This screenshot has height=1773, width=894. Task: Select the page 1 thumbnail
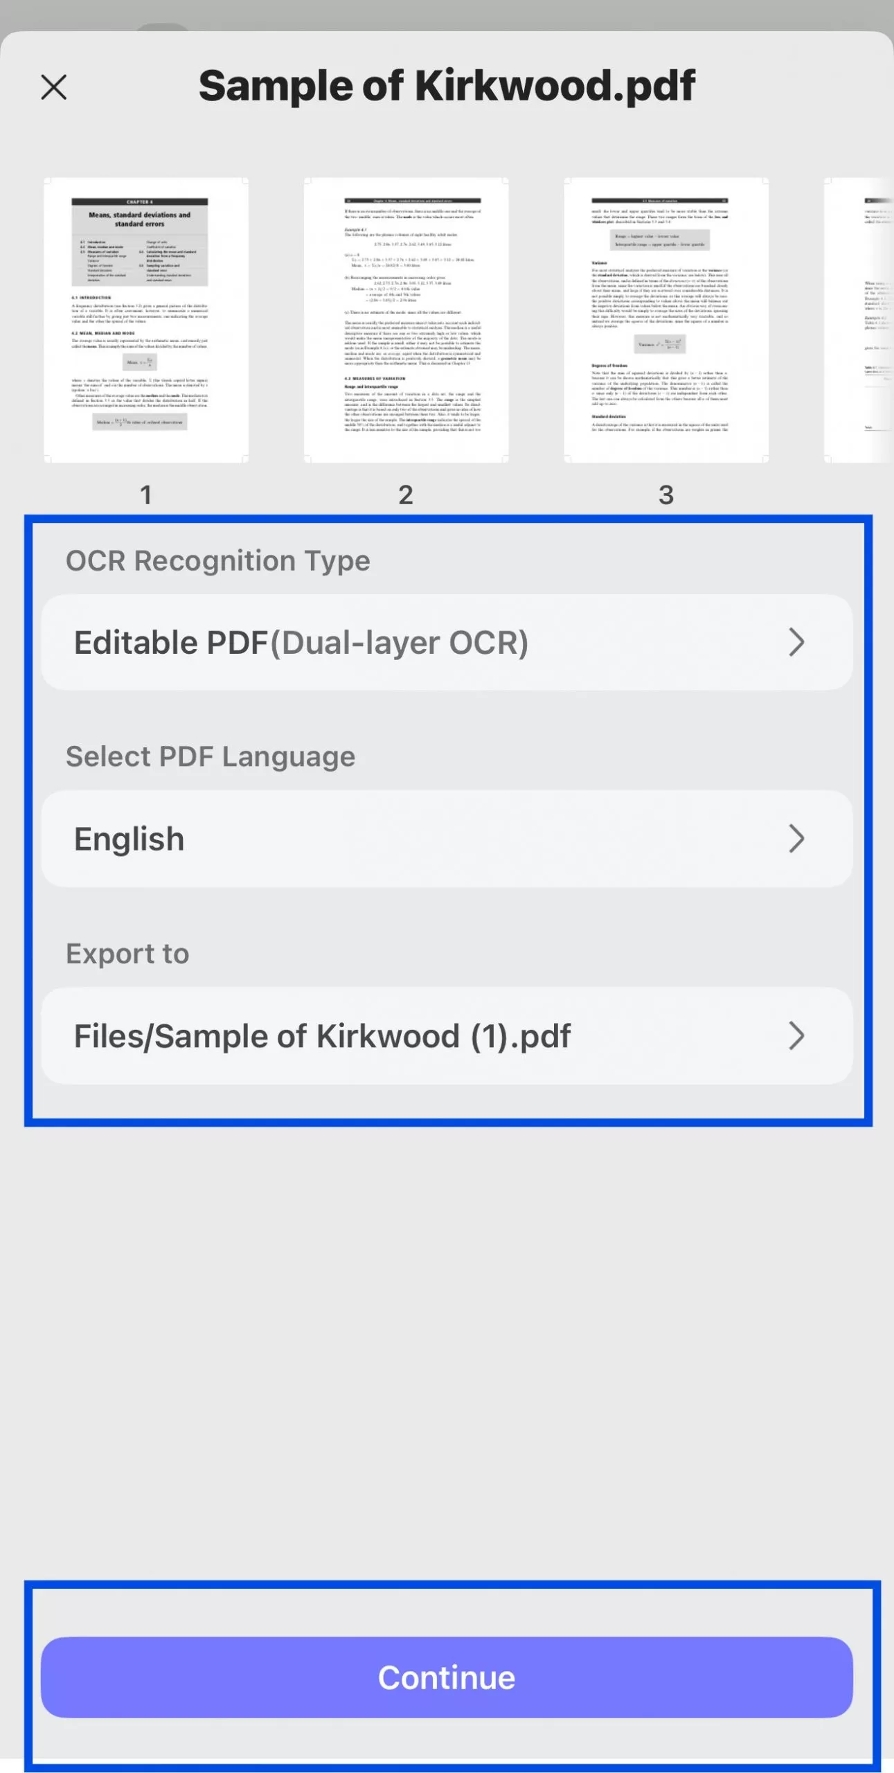[x=146, y=319]
